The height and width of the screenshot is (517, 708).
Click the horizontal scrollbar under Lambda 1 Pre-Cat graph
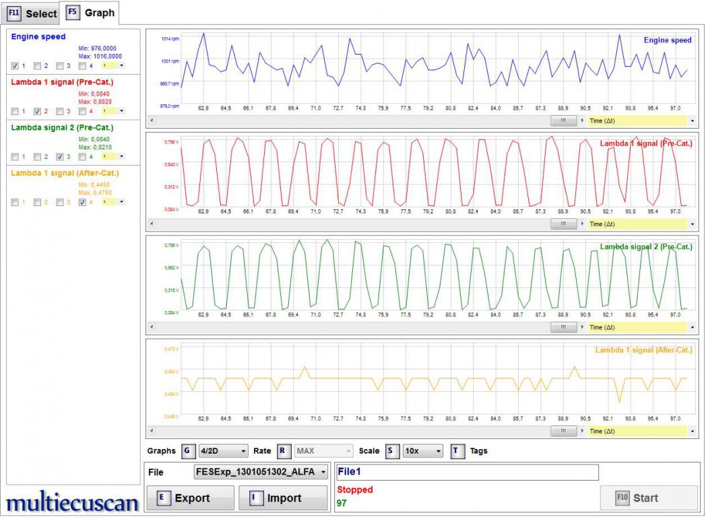click(350, 224)
